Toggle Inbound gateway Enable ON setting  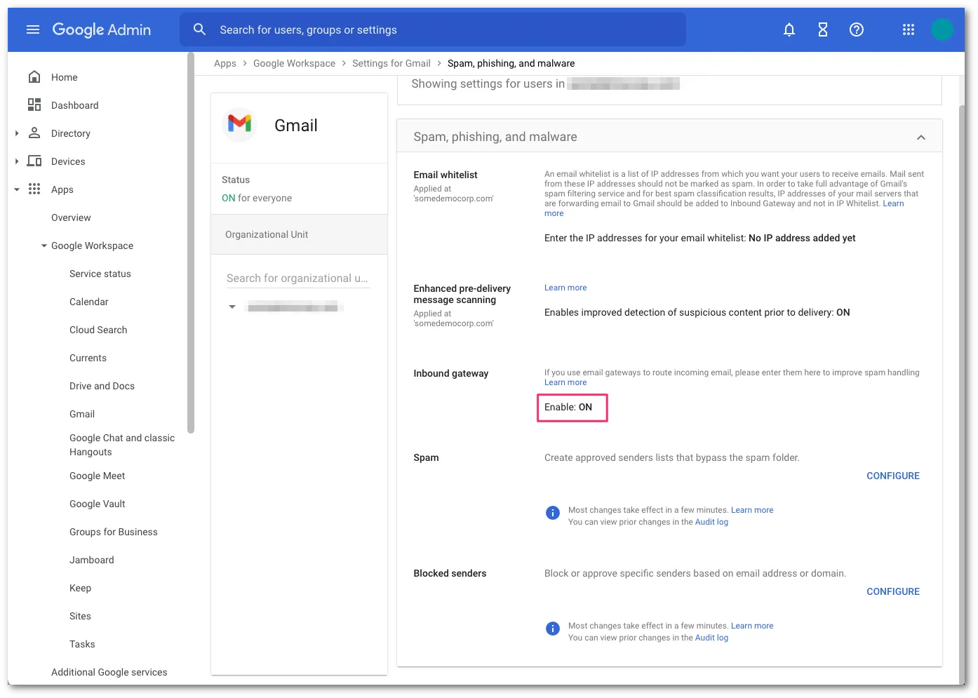(572, 408)
